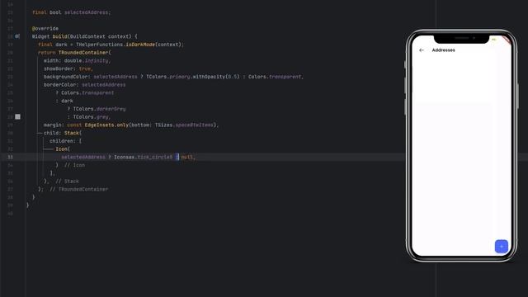Click 'width: double.infinity,' line
The height and width of the screenshot is (297, 528).
coord(77,60)
